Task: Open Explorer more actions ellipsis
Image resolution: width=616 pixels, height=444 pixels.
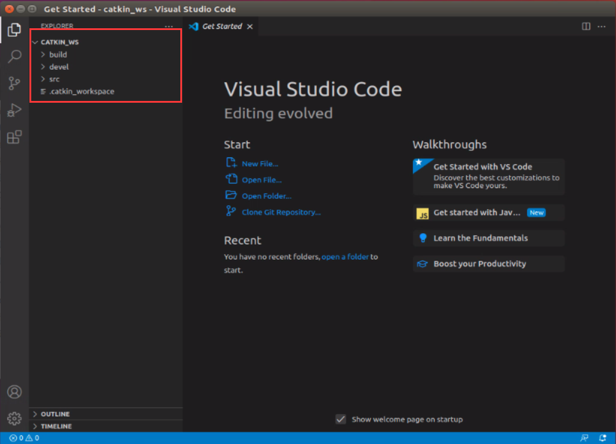Action: pos(169,26)
